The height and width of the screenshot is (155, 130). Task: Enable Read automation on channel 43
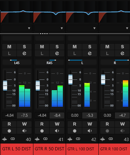point(107,124)
